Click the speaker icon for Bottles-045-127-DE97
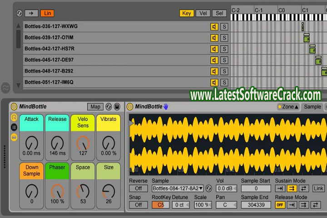 [x=214, y=60]
